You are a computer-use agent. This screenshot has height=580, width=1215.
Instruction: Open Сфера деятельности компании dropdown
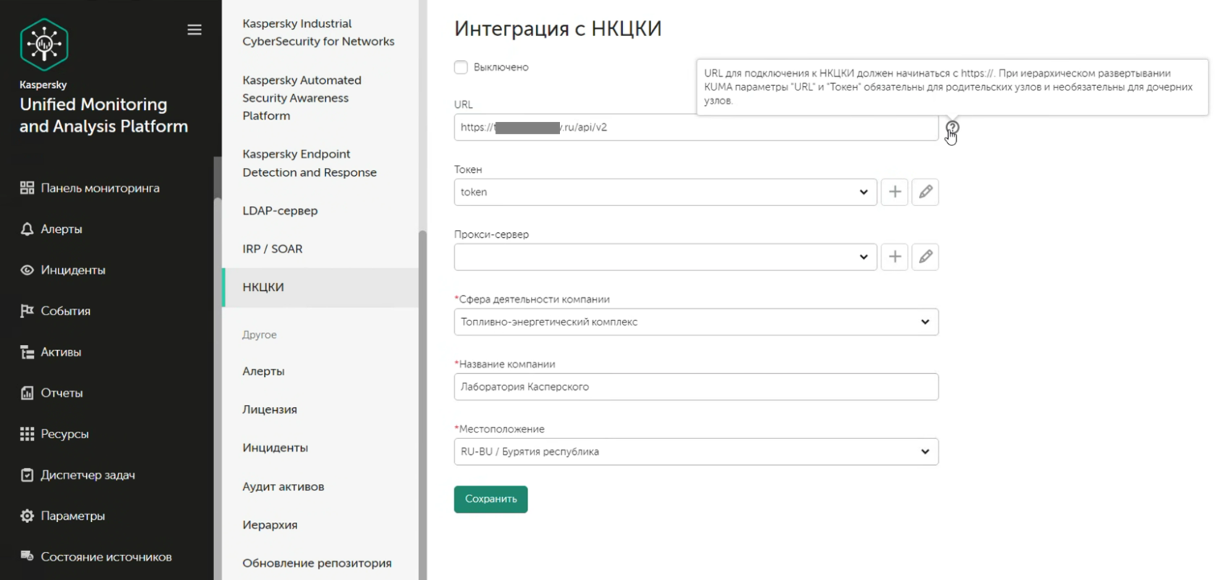tap(696, 322)
